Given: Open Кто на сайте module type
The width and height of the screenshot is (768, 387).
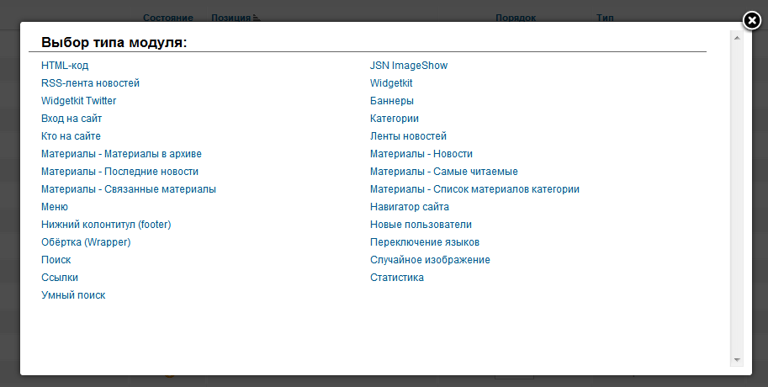Looking at the screenshot, I should tap(71, 136).
